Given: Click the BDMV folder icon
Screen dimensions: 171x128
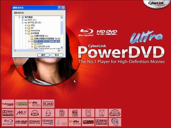Looking at the screenshot, I should coord(35,44).
